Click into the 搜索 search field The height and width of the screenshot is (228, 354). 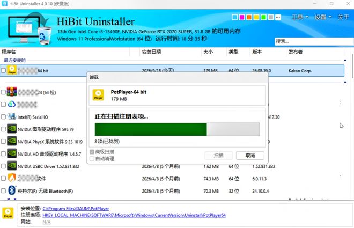pos(314,41)
